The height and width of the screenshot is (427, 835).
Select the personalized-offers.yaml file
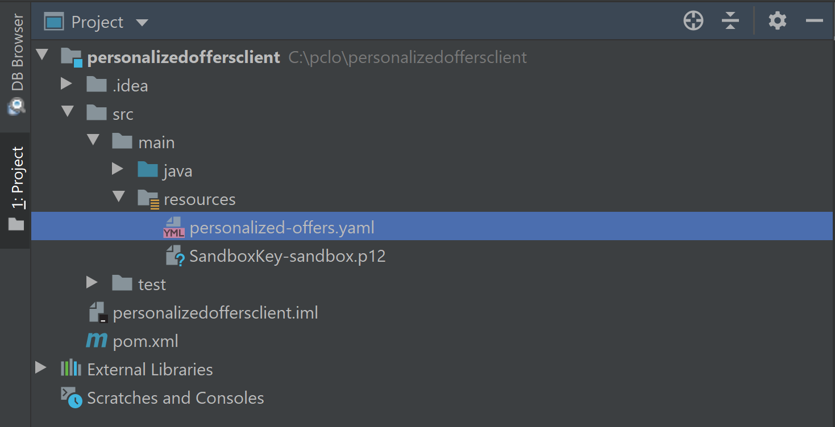(282, 228)
